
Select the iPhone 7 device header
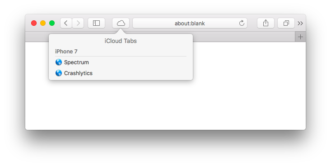coord(66,52)
